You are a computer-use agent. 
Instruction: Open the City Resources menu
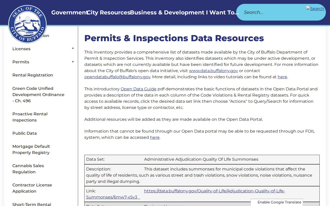[x=109, y=12]
